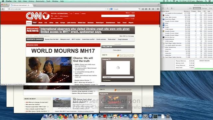Open the bookmarks list icon in Firefox toolbar

click(146, 9)
